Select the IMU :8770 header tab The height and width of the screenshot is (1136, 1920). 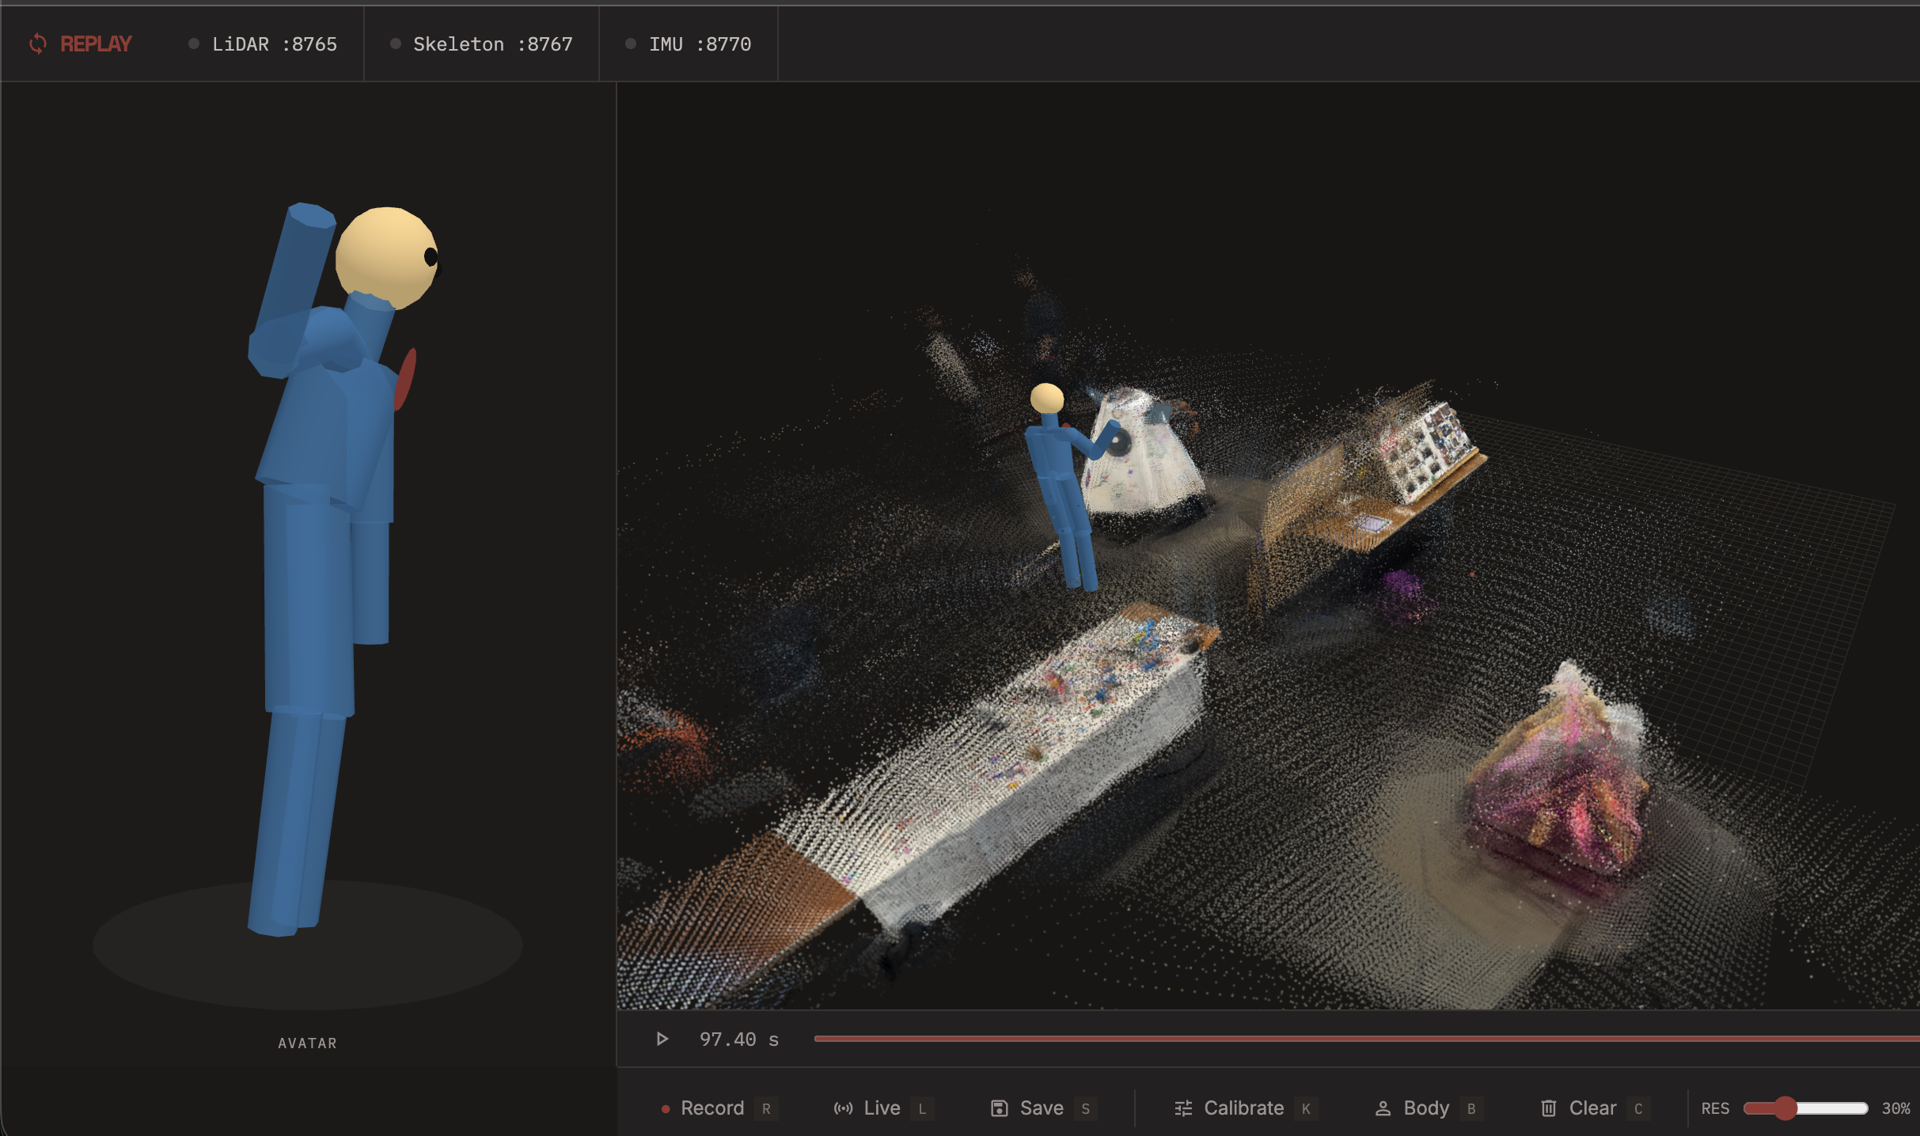pos(700,44)
